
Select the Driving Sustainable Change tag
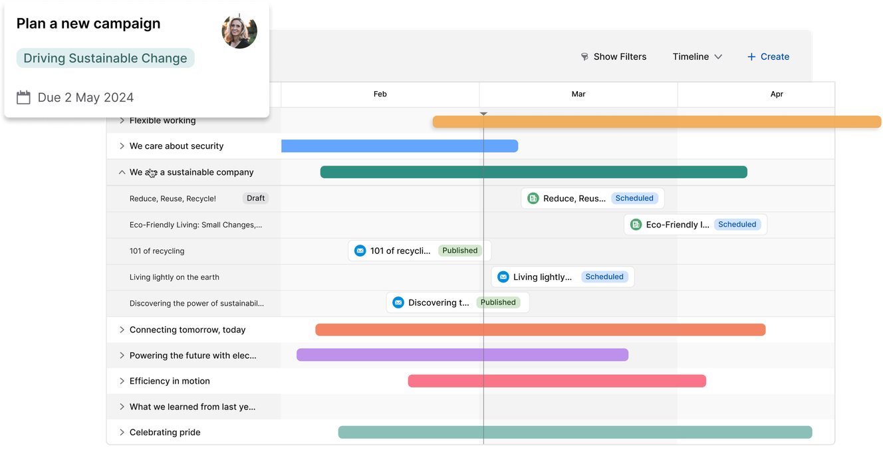pyautogui.click(x=105, y=58)
